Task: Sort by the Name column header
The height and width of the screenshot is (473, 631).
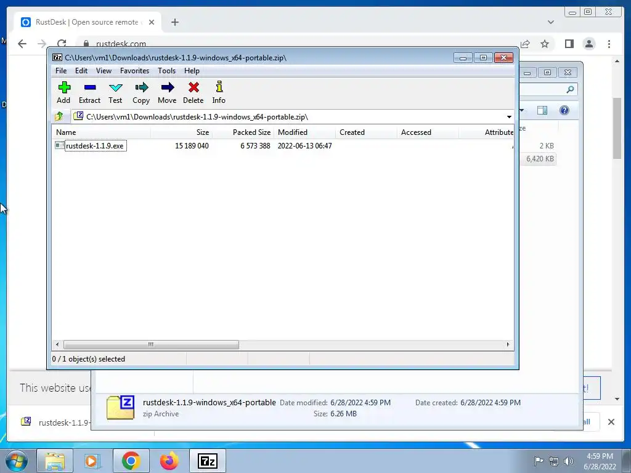Action: coord(101,132)
